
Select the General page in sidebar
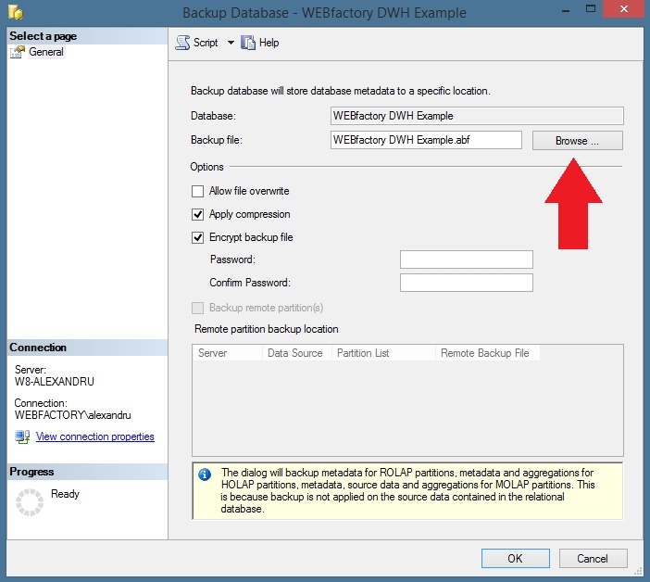pyautogui.click(x=46, y=53)
